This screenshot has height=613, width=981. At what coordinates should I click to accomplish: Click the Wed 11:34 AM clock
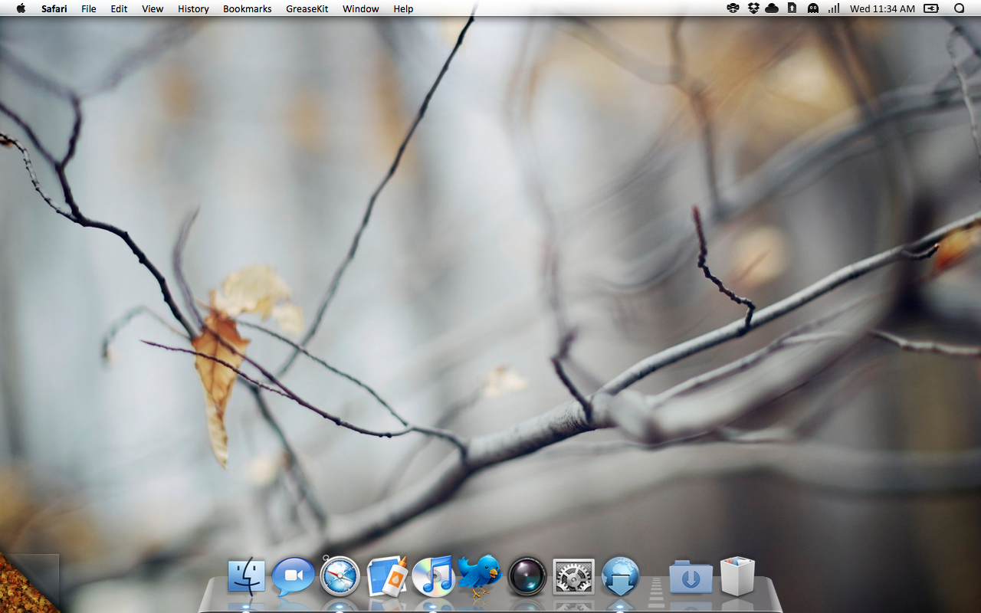pos(882,8)
